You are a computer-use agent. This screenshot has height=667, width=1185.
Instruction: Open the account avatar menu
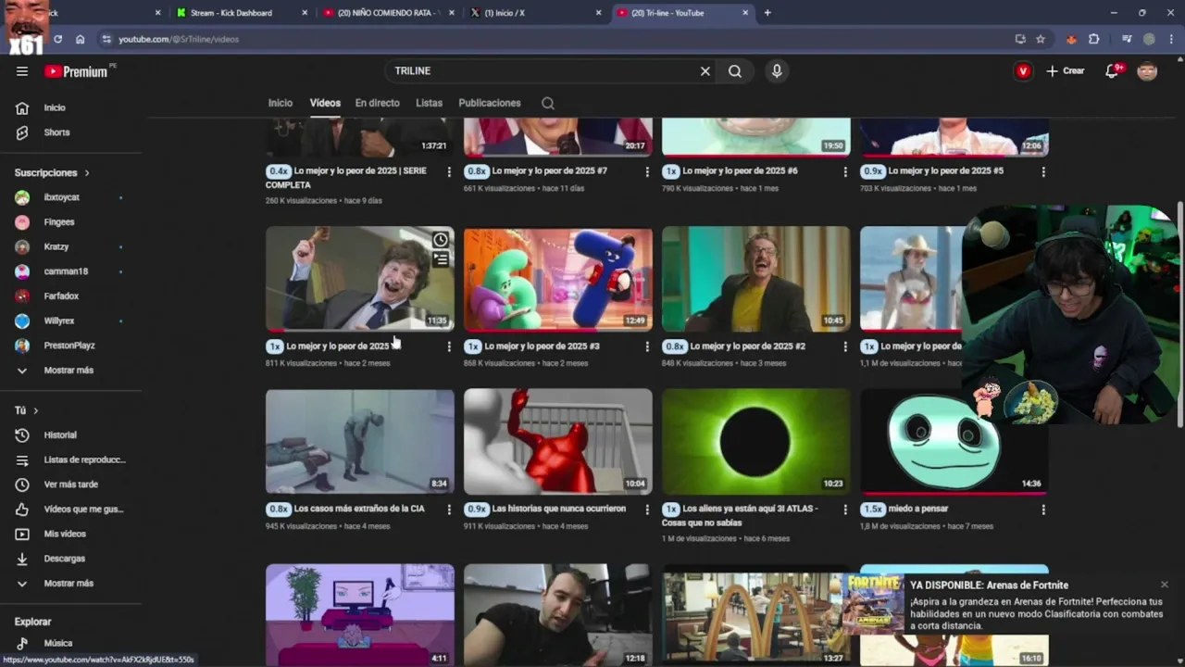1147,71
